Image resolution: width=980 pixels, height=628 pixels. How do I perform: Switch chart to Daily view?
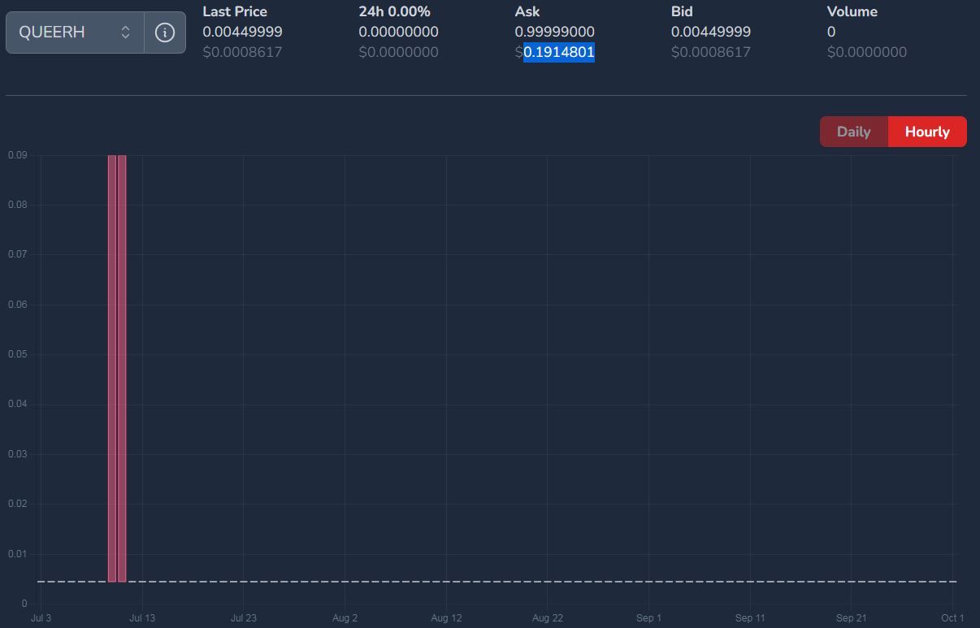point(853,132)
